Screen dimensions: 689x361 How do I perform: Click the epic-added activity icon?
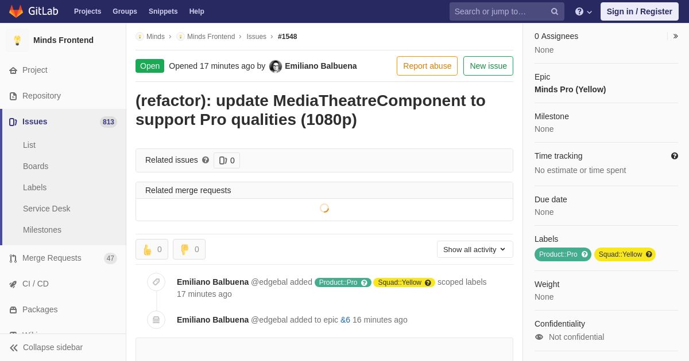[x=156, y=320]
